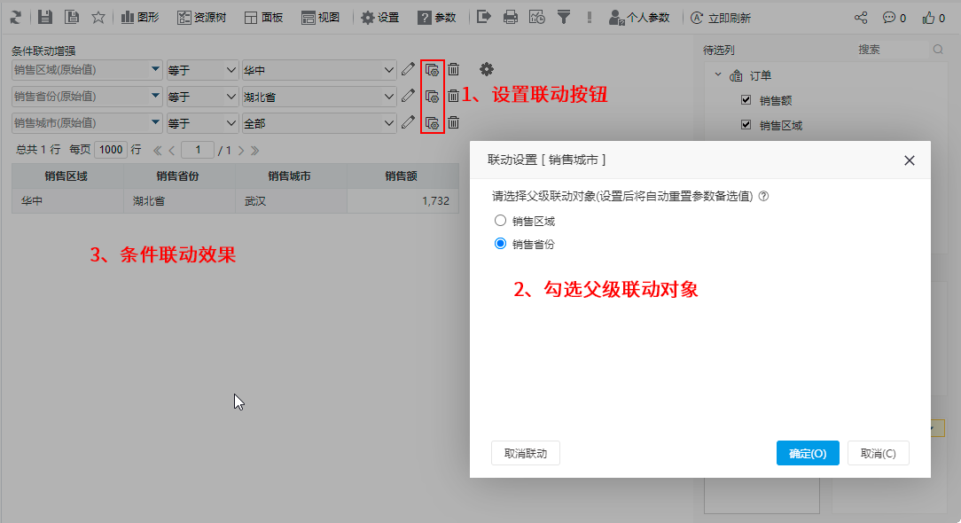Click the rows-per-page field showing 1000
Viewport: 961px width, 523px height.
tap(111, 150)
